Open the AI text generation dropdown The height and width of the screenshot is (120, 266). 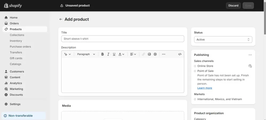tap(68, 54)
